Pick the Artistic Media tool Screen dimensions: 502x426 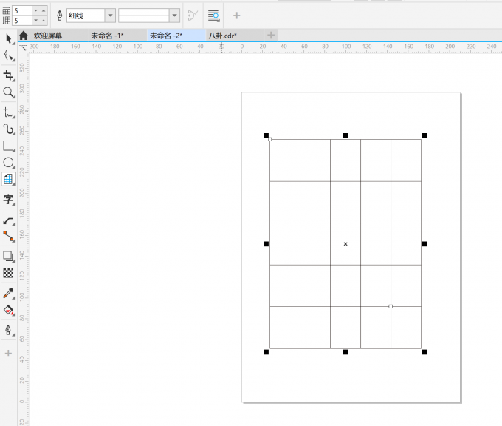point(9,129)
